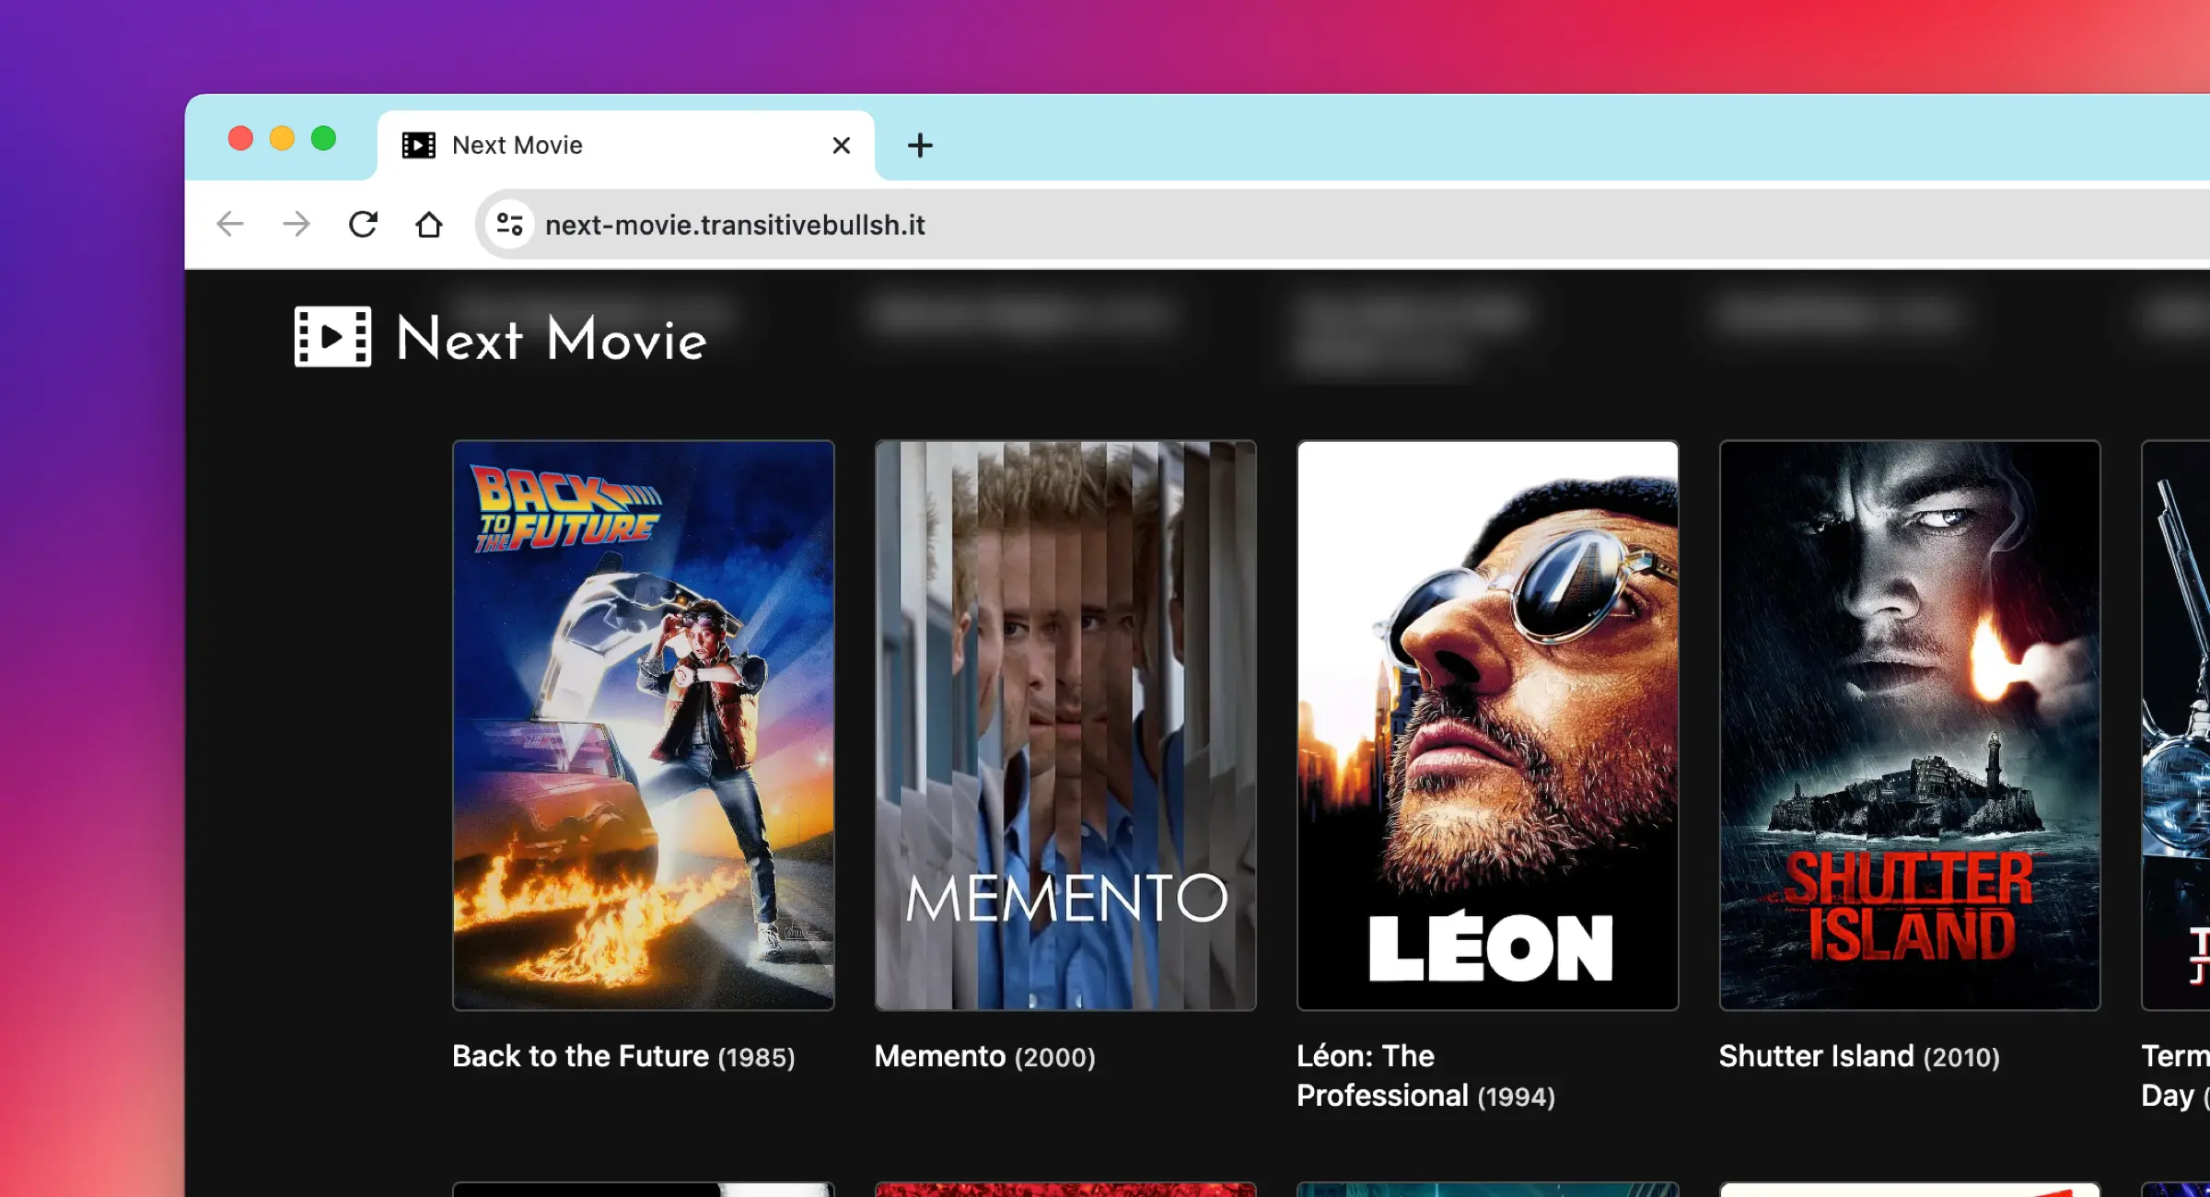
Task: Minimize window with yellow button
Action: [x=282, y=138]
